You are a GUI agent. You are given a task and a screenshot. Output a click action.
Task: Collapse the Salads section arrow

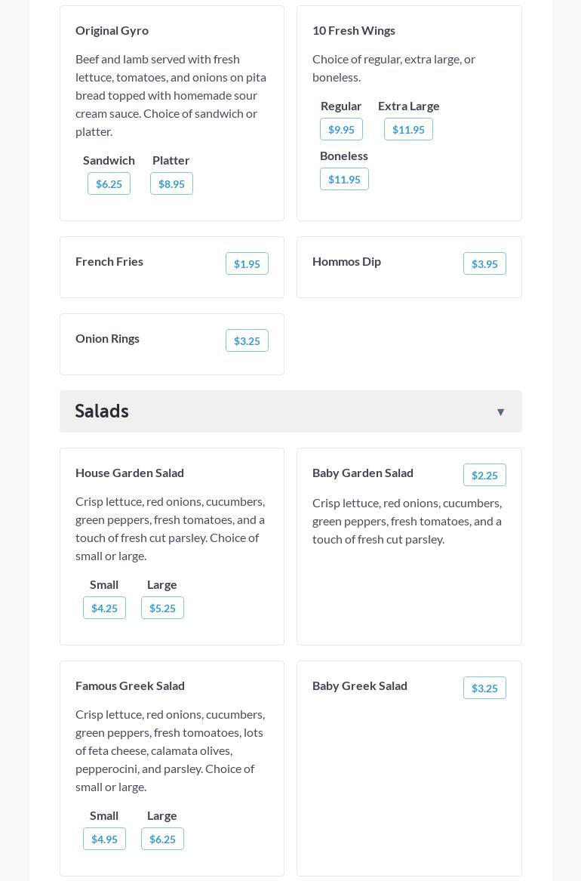(x=500, y=412)
